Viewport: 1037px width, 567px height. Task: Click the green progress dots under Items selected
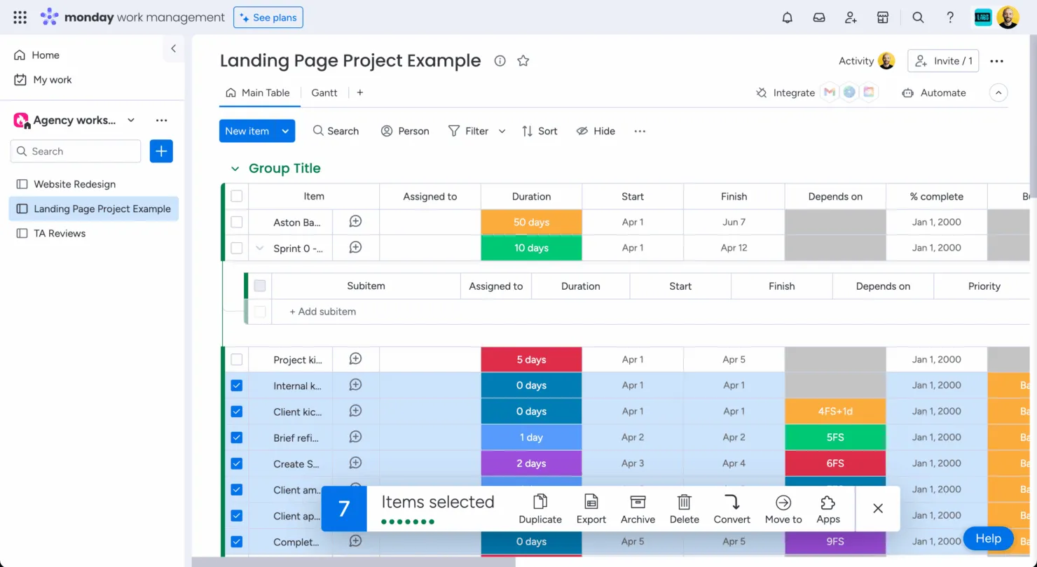(x=406, y=522)
